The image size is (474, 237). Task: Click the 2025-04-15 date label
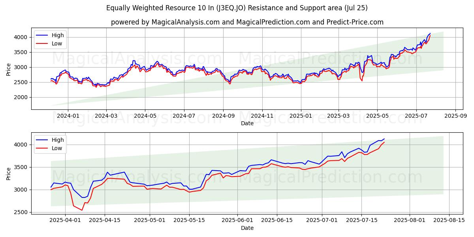pyautogui.click(x=105, y=221)
